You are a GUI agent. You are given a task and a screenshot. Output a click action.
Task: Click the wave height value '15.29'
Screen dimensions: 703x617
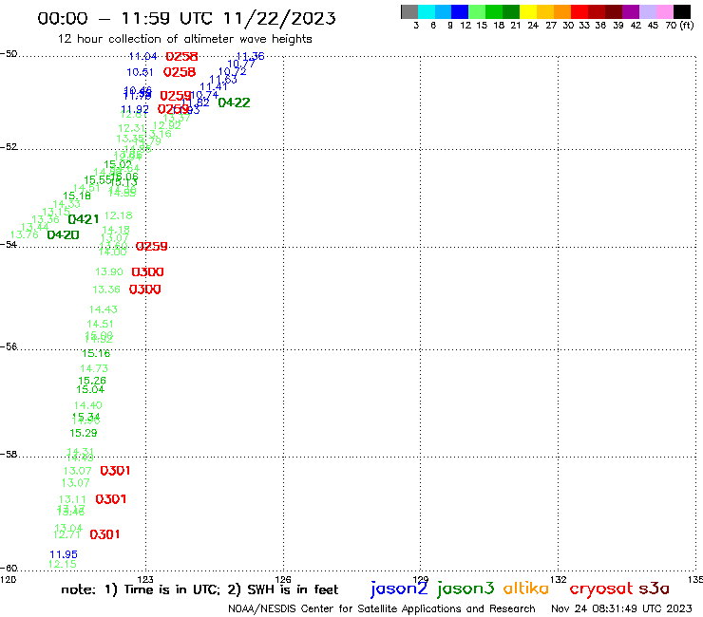pos(84,433)
